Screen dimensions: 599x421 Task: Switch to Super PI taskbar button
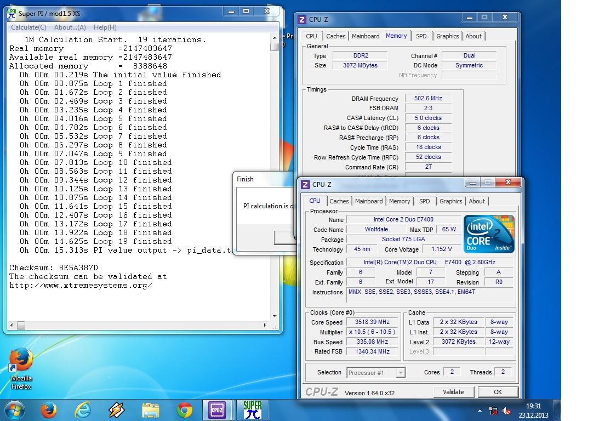tap(252, 410)
